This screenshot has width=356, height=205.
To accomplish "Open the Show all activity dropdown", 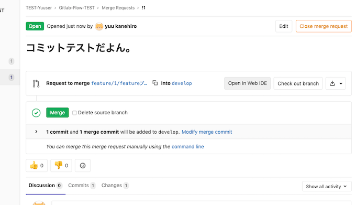I will (x=327, y=186).
